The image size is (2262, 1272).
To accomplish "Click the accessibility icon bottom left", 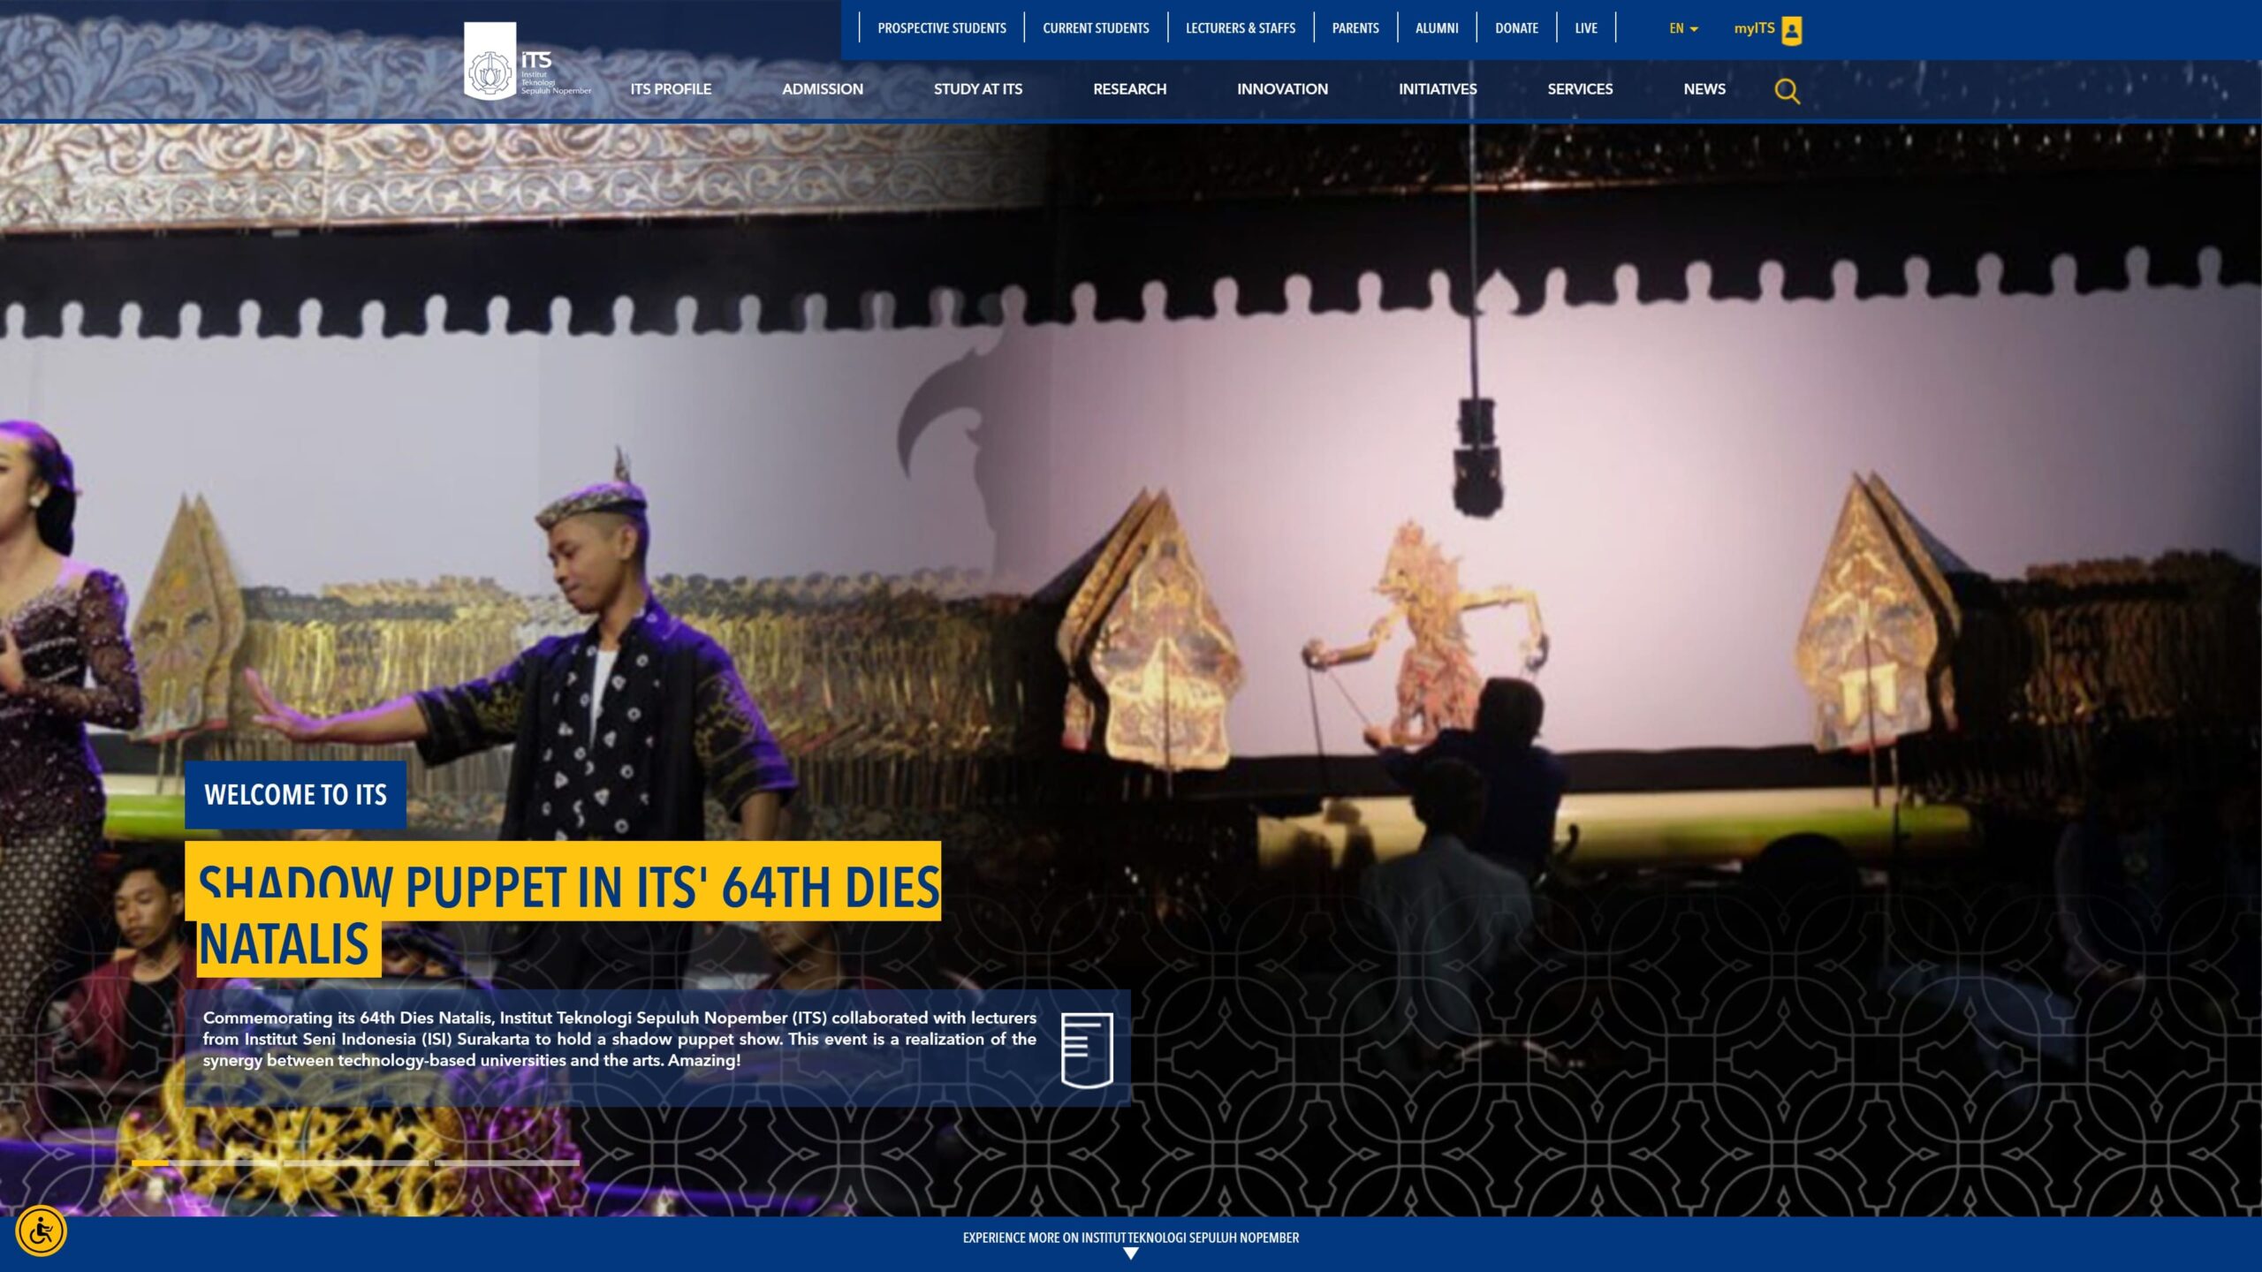I will point(42,1230).
